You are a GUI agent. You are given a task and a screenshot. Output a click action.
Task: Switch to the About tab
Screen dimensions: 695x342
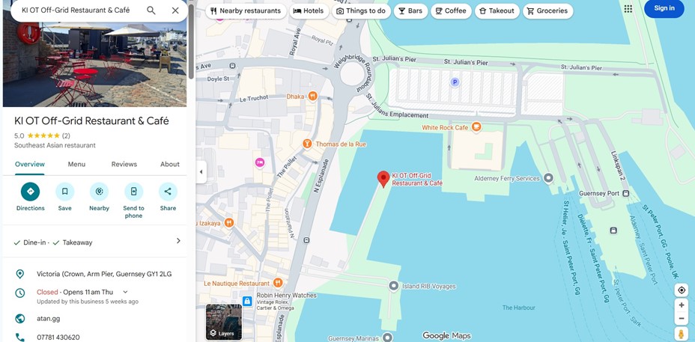(x=170, y=165)
